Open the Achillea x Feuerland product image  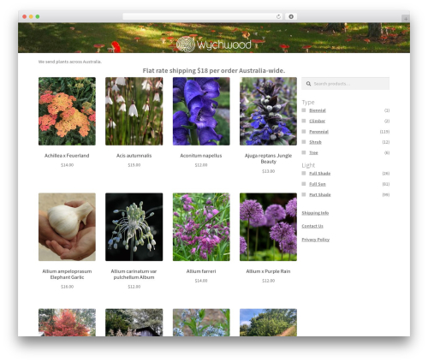(x=67, y=111)
